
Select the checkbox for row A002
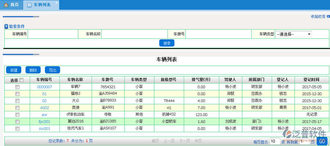pos(17,108)
